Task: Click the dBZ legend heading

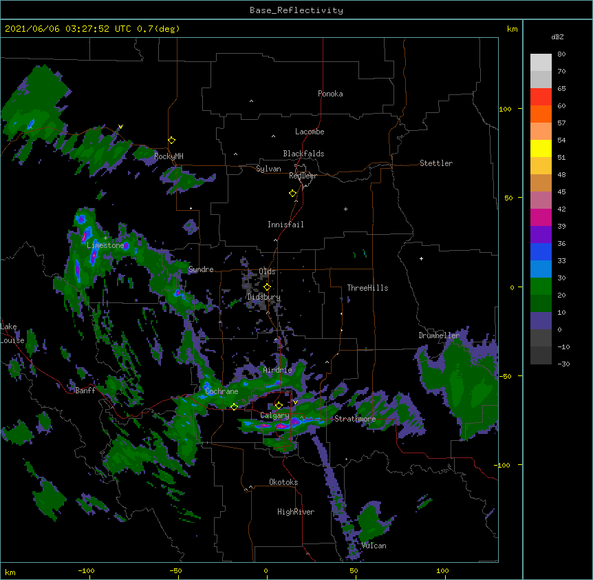Action: coord(557,37)
